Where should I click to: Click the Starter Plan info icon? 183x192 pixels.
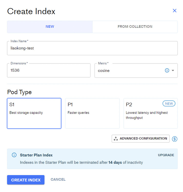point(14,155)
